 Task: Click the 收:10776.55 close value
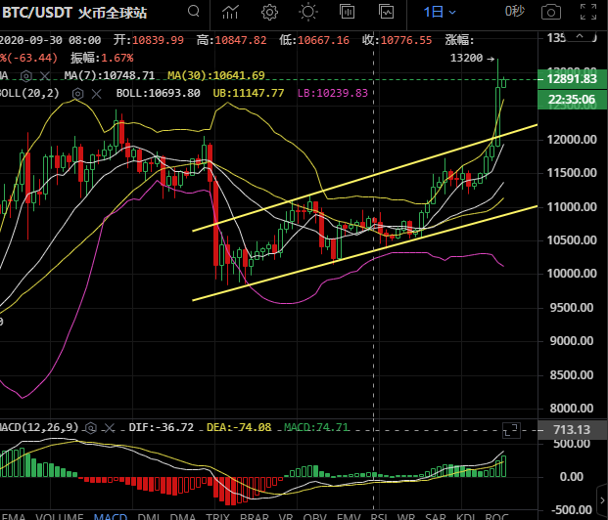coord(398,40)
